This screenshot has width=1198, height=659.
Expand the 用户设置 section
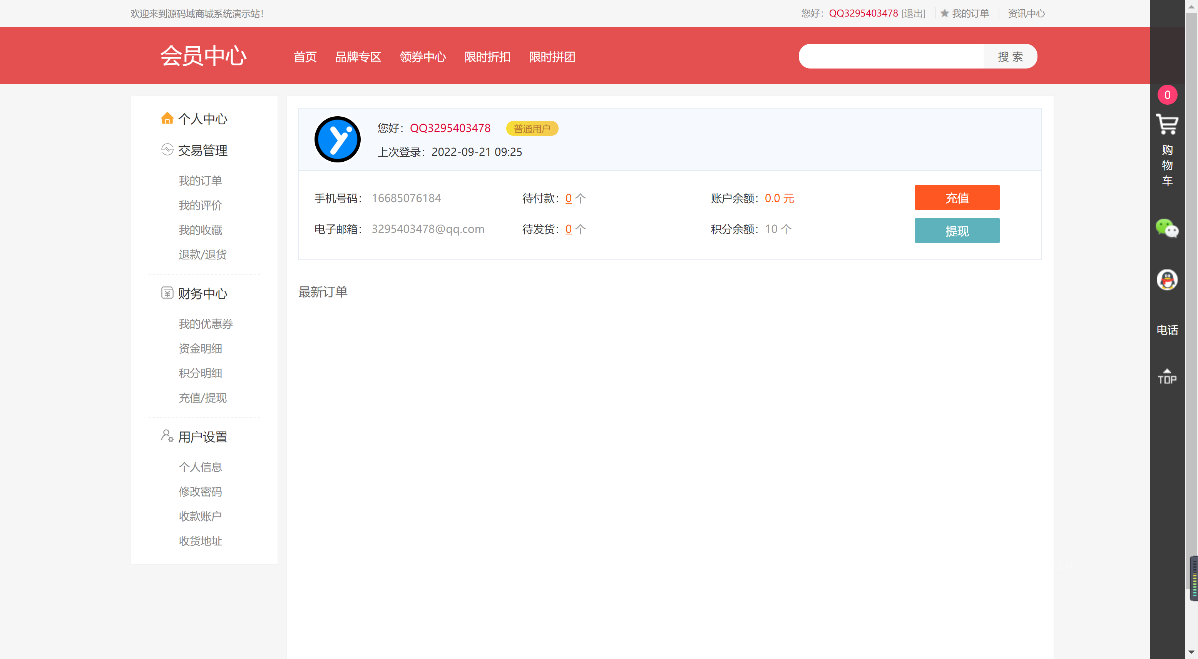point(202,436)
